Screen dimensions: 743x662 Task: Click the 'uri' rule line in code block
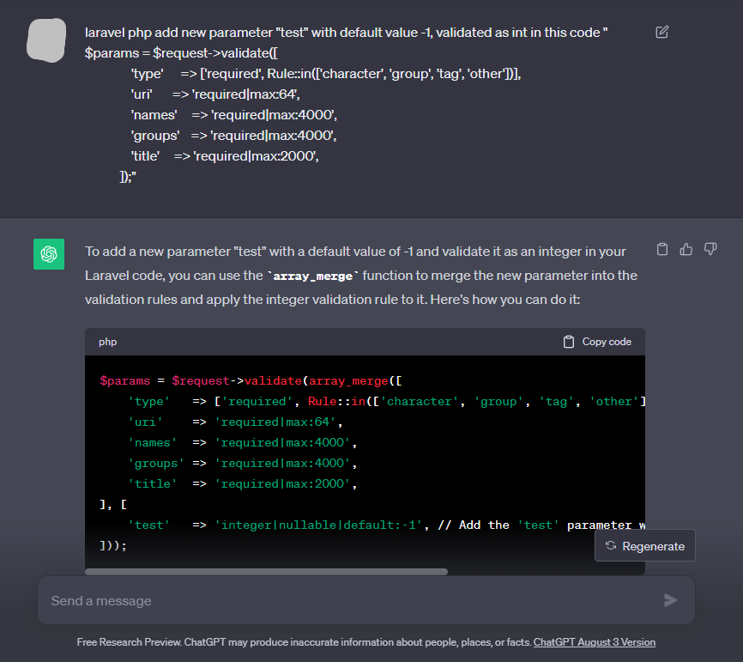(235, 422)
